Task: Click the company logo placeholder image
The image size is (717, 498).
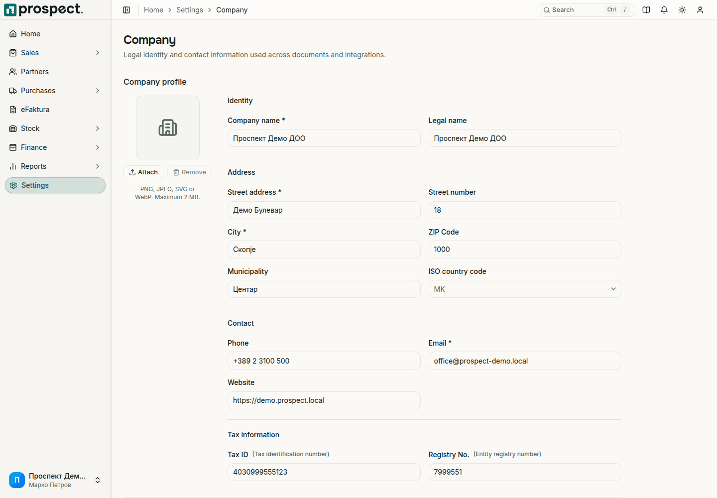Action: (168, 127)
